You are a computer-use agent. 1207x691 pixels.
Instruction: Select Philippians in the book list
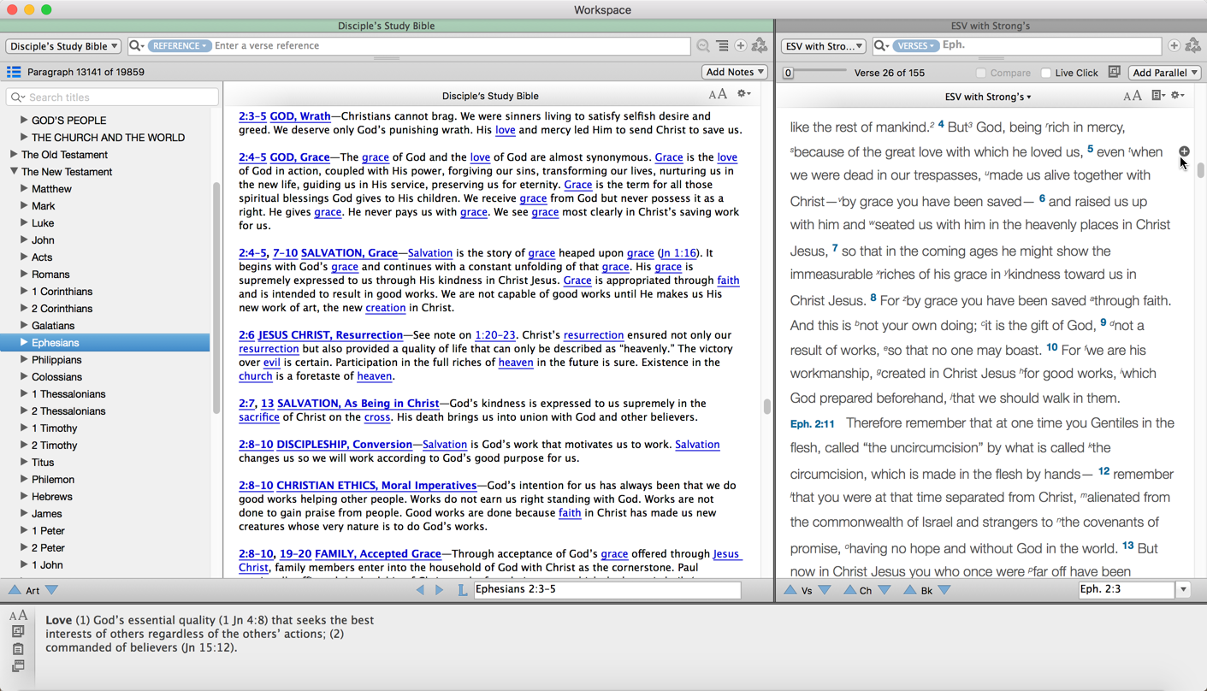point(56,360)
